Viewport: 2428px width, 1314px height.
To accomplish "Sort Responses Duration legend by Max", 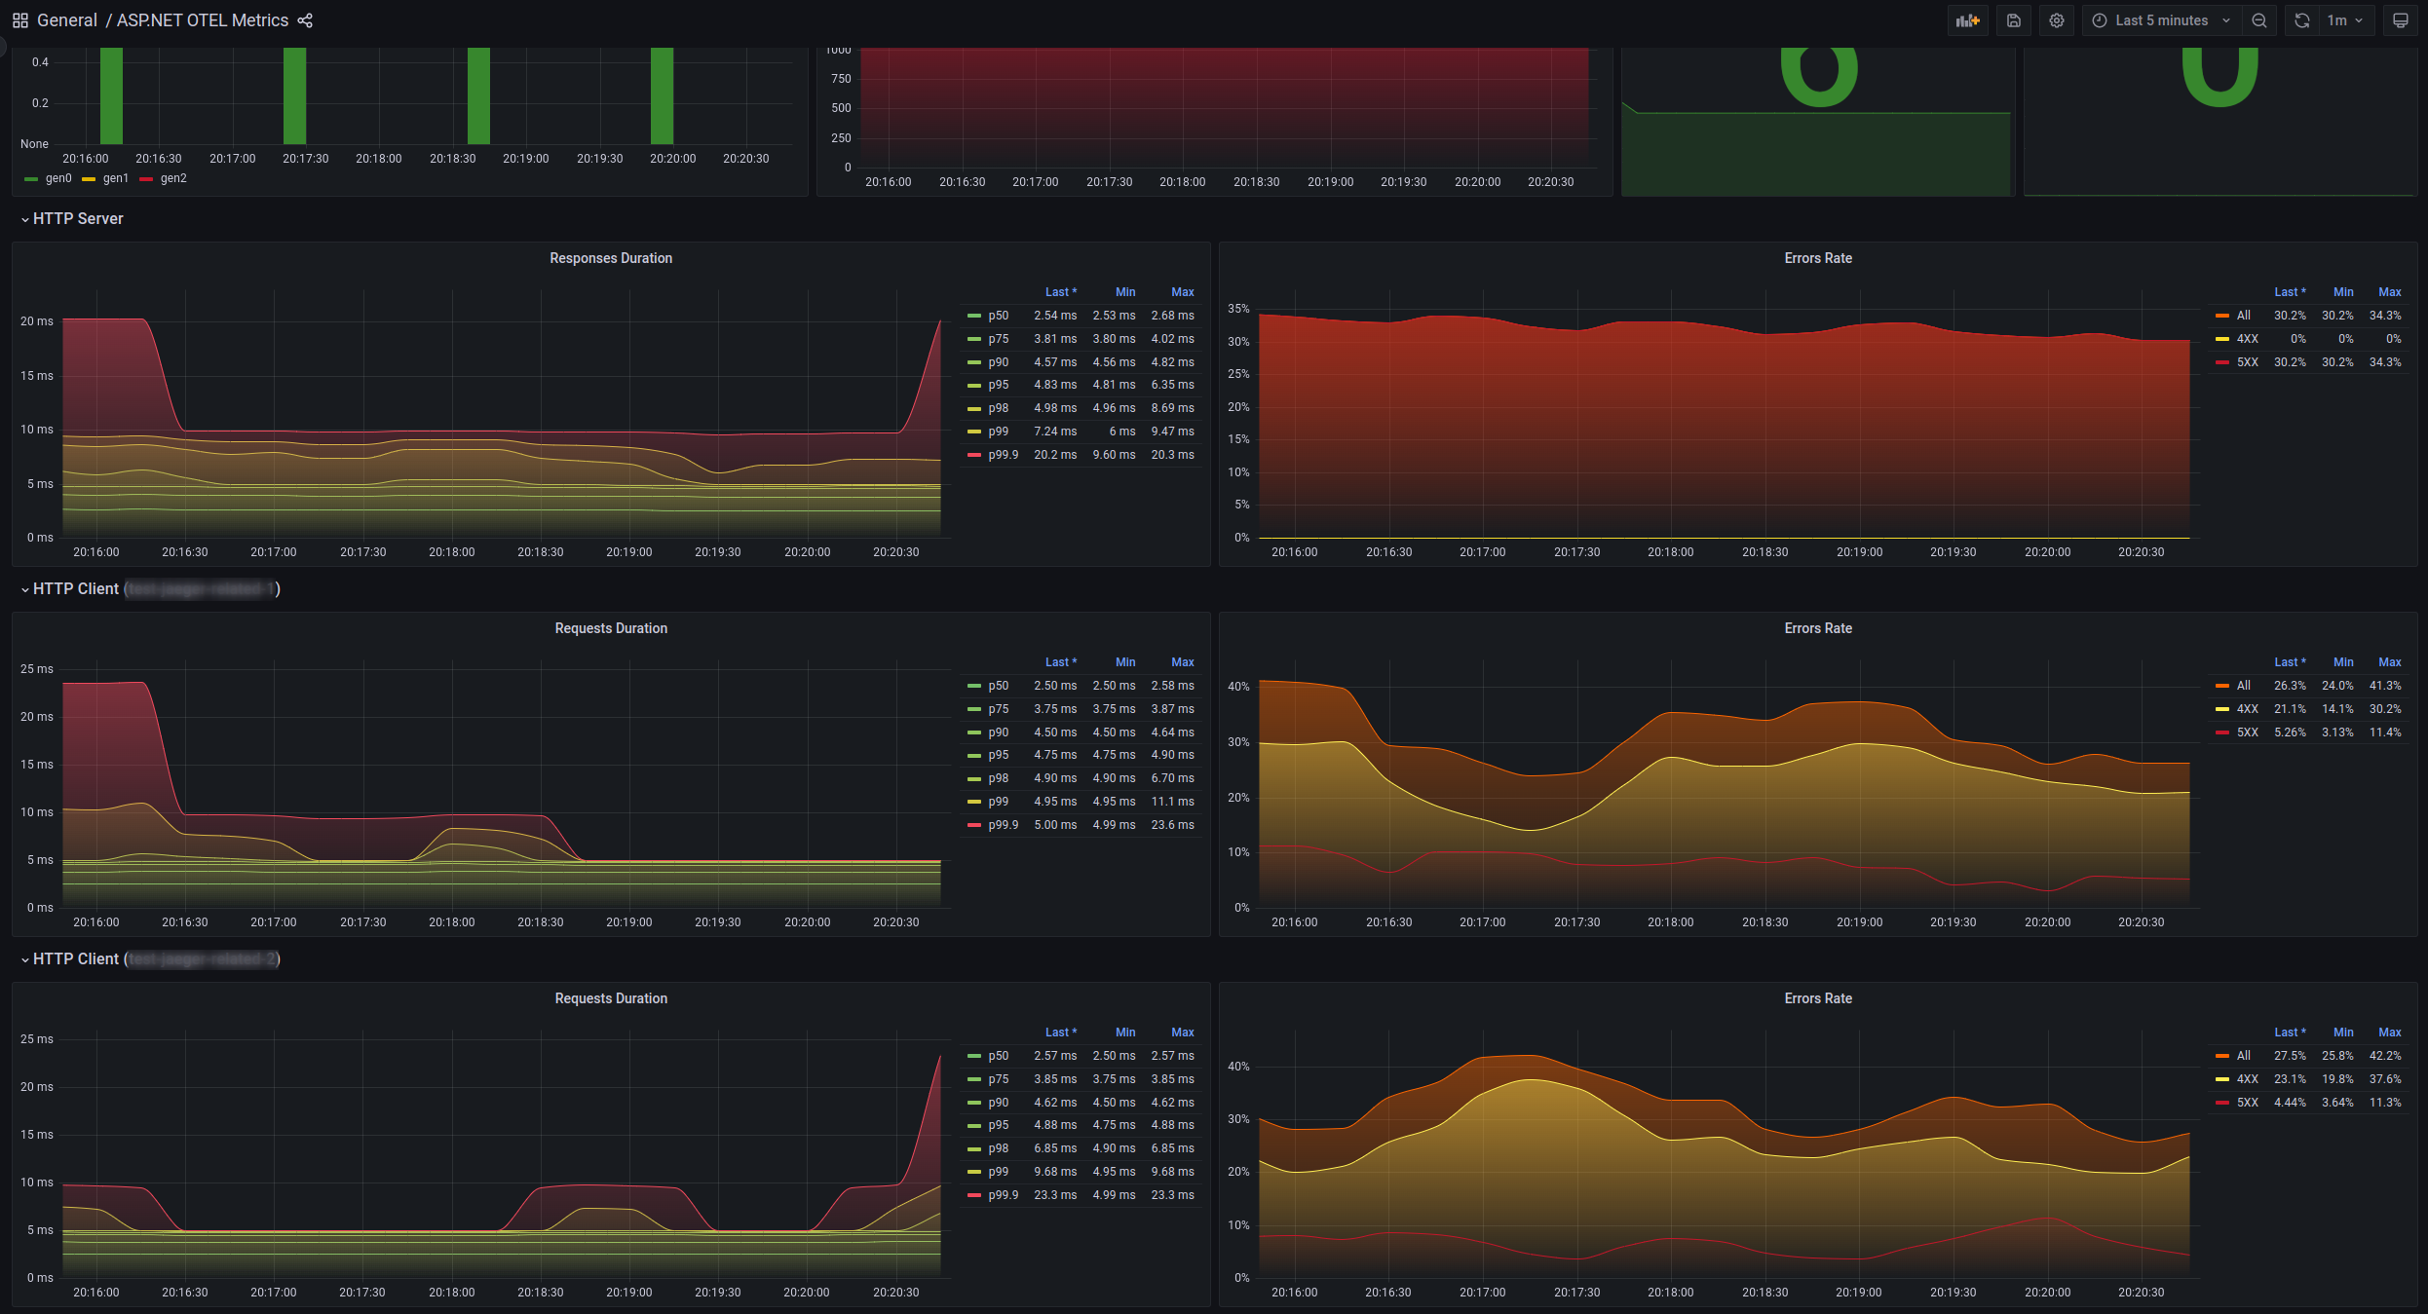I will point(1182,292).
